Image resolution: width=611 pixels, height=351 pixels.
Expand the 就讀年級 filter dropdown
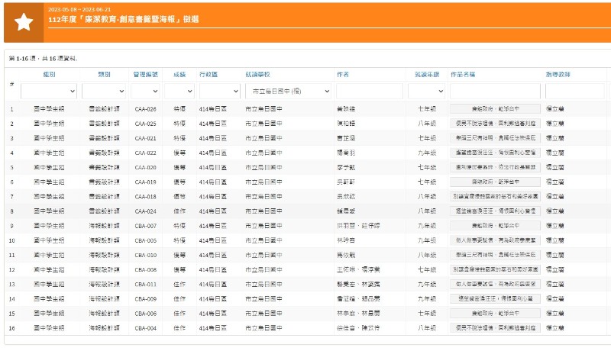426,91
